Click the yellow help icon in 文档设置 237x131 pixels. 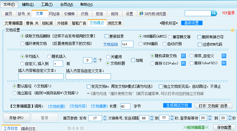pyautogui.click(x=232, y=30)
